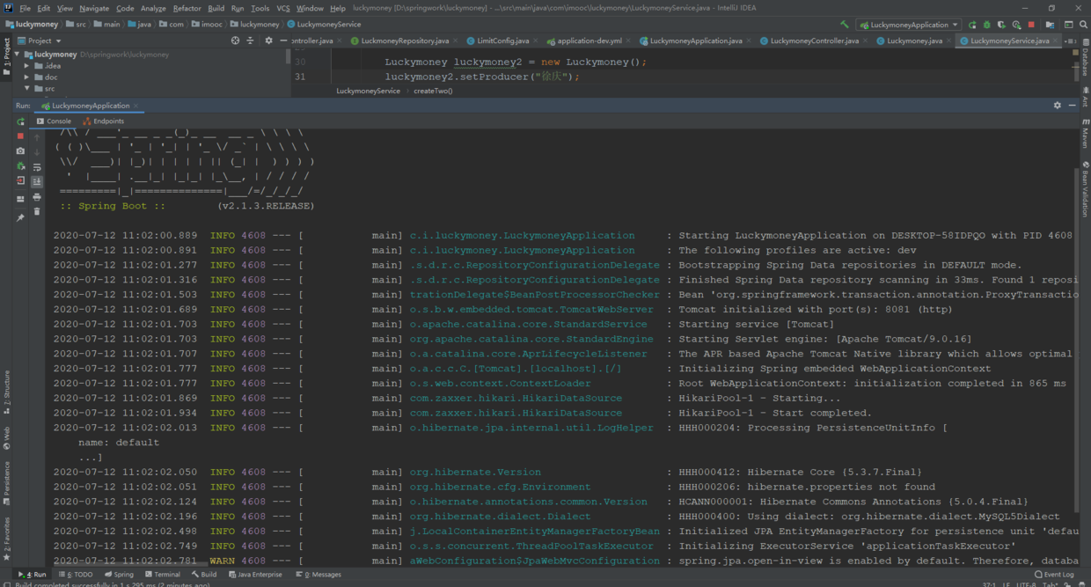Open Run panel settings gear
This screenshot has width=1091, height=587.
point(1057,106)
